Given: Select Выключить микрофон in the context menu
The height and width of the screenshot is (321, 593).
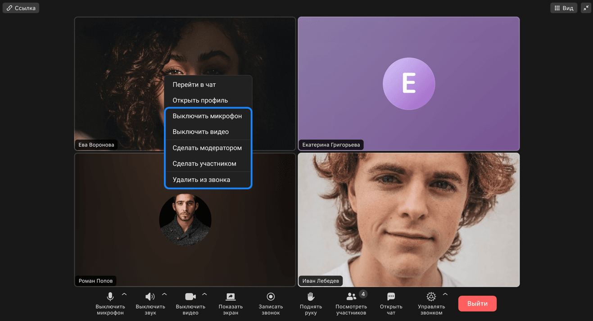Looking at the screenshot, I should tap(208, 116).
